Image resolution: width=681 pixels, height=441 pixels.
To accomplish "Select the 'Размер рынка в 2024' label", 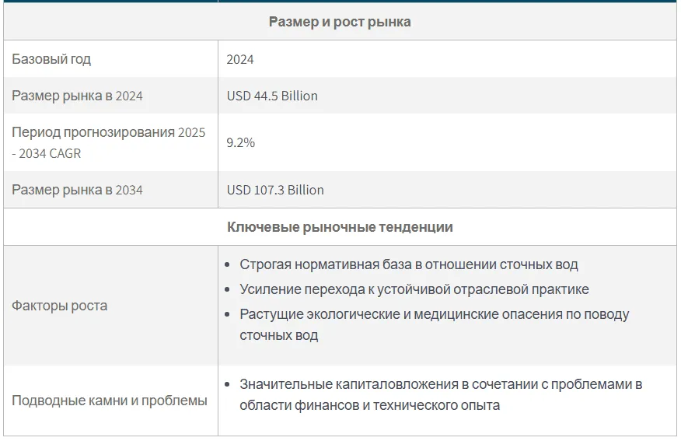I will [x=77, y=96].
